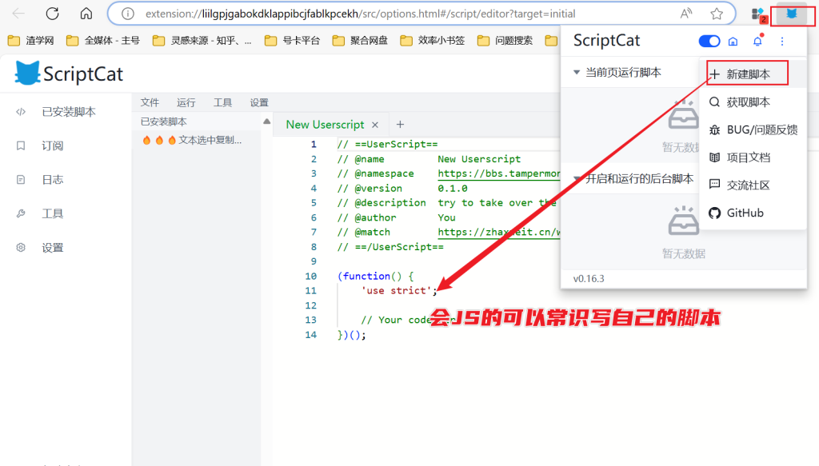Open the 文件 menu in the script editor

pyautogui.click(x=150, y=102)
